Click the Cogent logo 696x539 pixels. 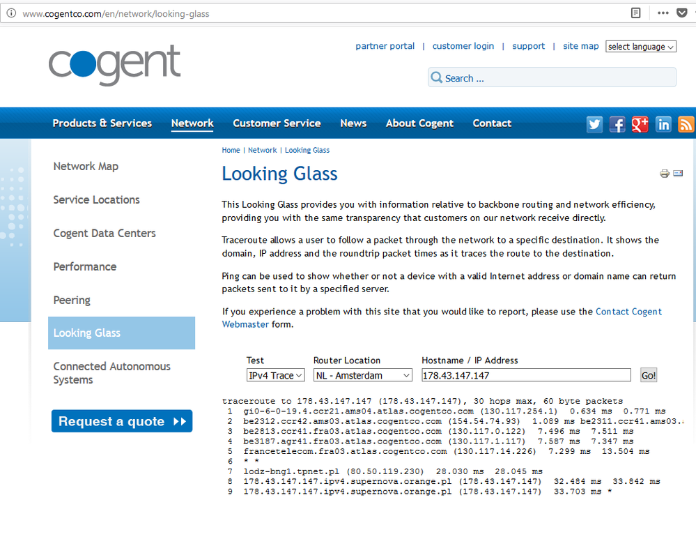pos(114,66)
